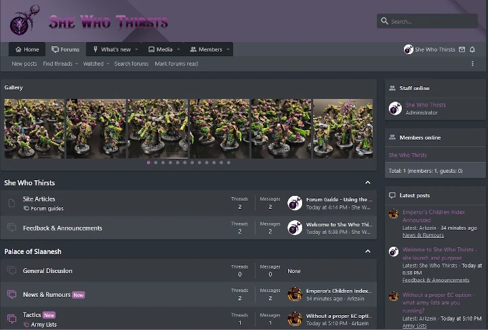
Task: Click the General Discusion forum icon
Action: (12, 270)
